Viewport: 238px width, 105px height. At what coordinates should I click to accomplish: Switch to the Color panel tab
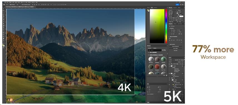tap(152, 7)
